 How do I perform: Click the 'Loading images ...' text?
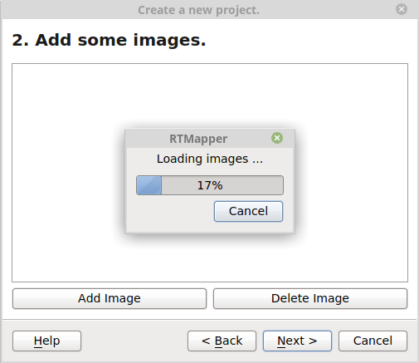210,159
